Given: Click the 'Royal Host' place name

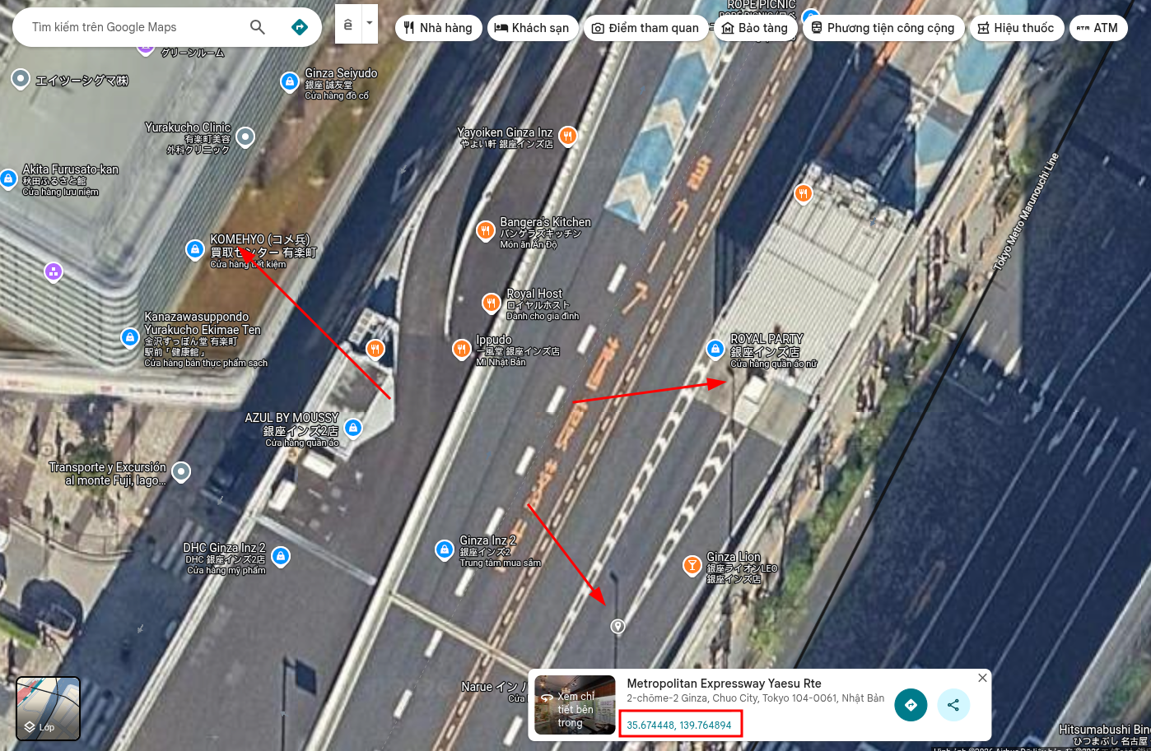Looking at the screenshot, I should coord(534,294).
